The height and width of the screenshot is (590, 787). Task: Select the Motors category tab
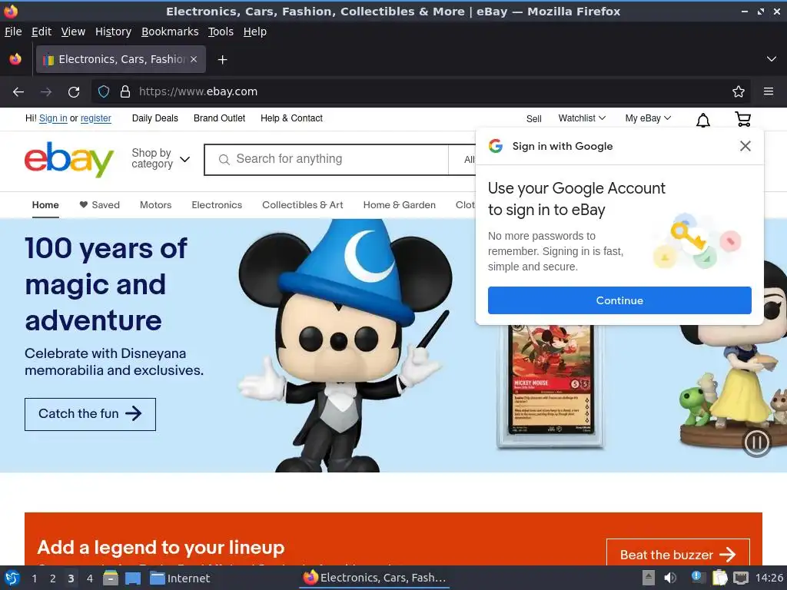155,204
